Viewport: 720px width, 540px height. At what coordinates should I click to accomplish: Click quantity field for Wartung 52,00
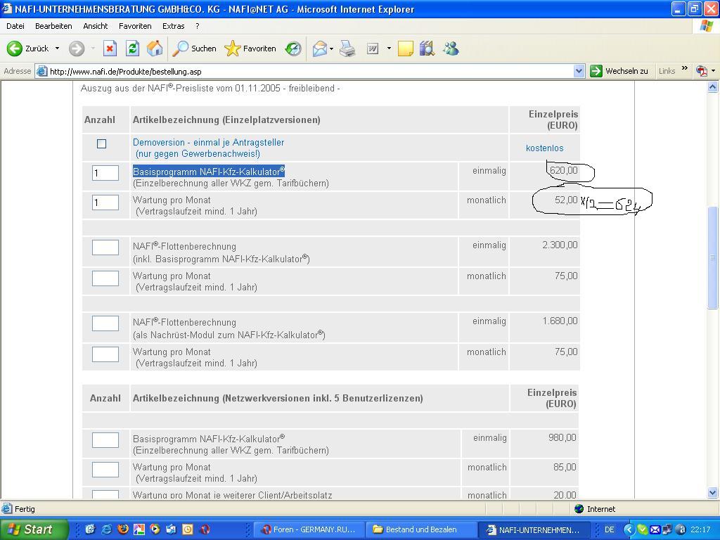click(x=105, y=202)
